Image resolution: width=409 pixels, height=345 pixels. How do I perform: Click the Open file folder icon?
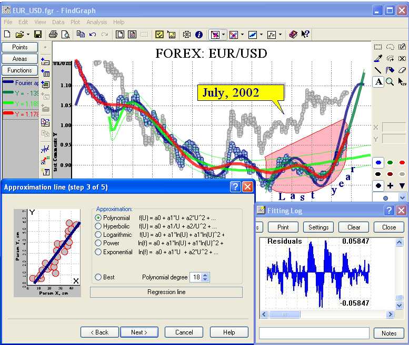click(x=19, y=34)
